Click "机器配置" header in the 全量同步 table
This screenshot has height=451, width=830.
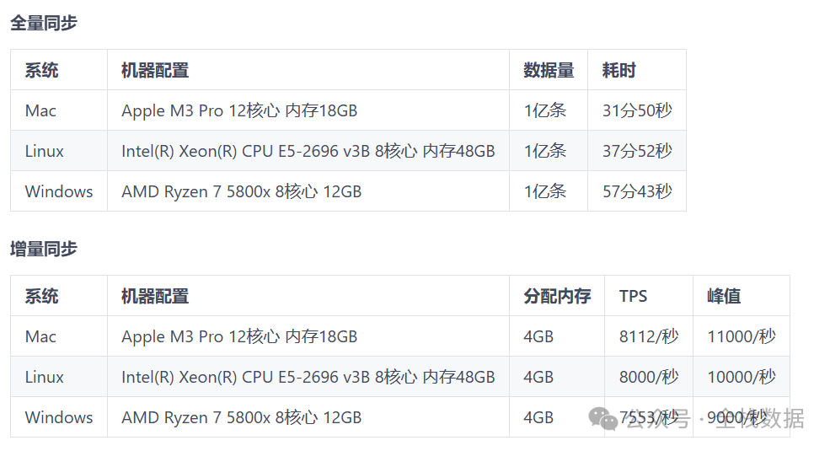click(155, 71)
